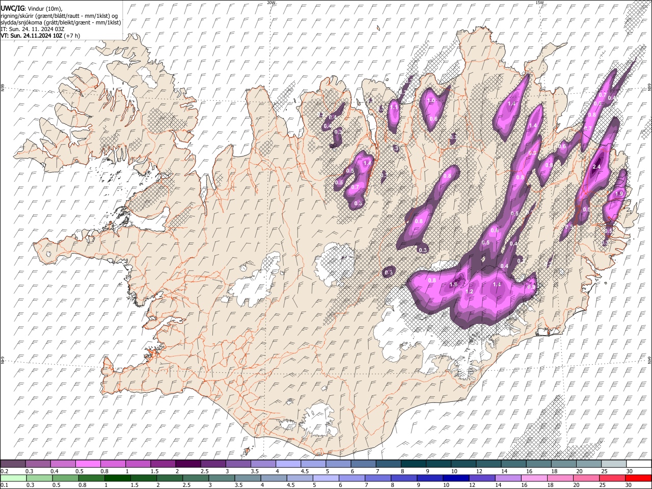Click the 1.2 snowfall value on the map
This screenshot has width=652, height=489.
tap(470, 291)
